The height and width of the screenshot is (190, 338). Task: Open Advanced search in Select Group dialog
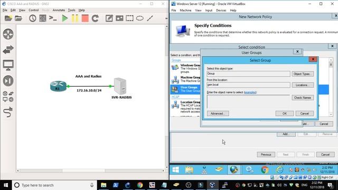(218, 113)
